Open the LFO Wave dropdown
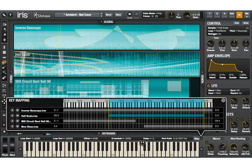This screenshot has width=252, height=168. pos(215,91)
